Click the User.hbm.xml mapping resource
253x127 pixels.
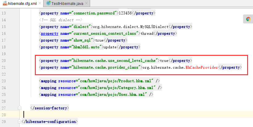tap(113, 94)
